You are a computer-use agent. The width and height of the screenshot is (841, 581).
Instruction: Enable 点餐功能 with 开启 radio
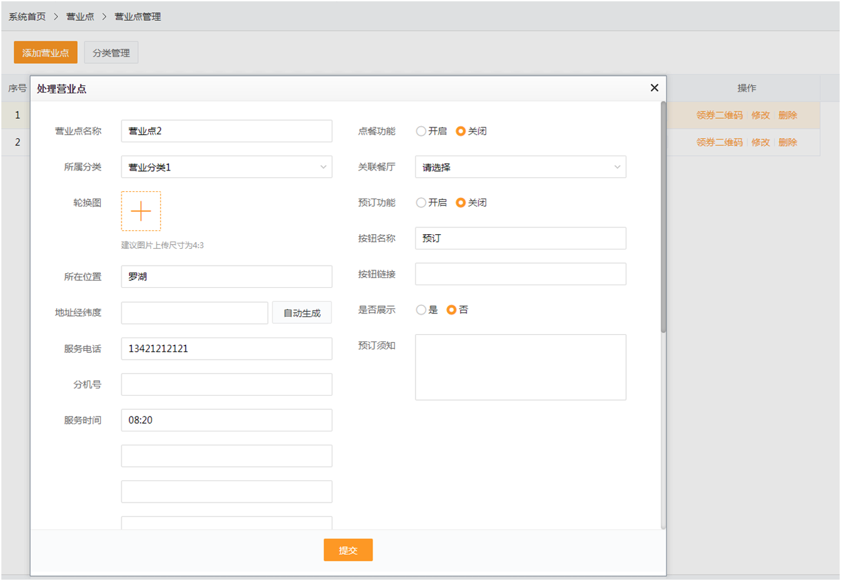pyautogui.click(x=422, y=131)
